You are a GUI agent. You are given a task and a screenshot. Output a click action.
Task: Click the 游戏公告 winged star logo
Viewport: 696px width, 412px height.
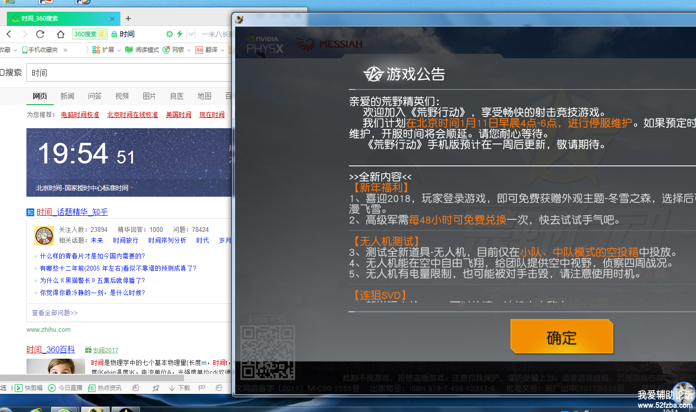point(373,74)
